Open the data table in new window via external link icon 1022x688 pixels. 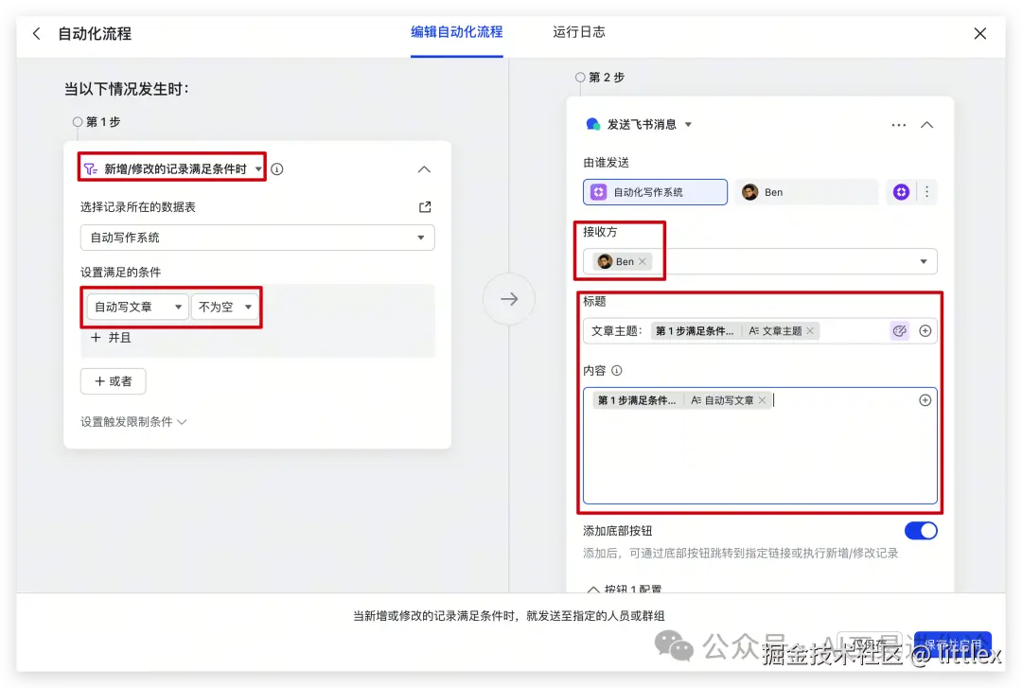coord(424,206)
